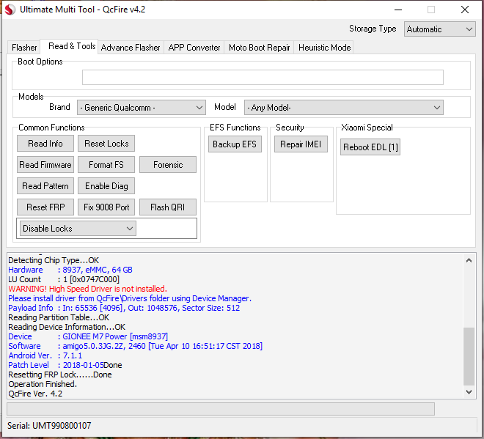484x439 pixels.
Task: Click the Fix 9008 Port button
Action: point(106,207)
